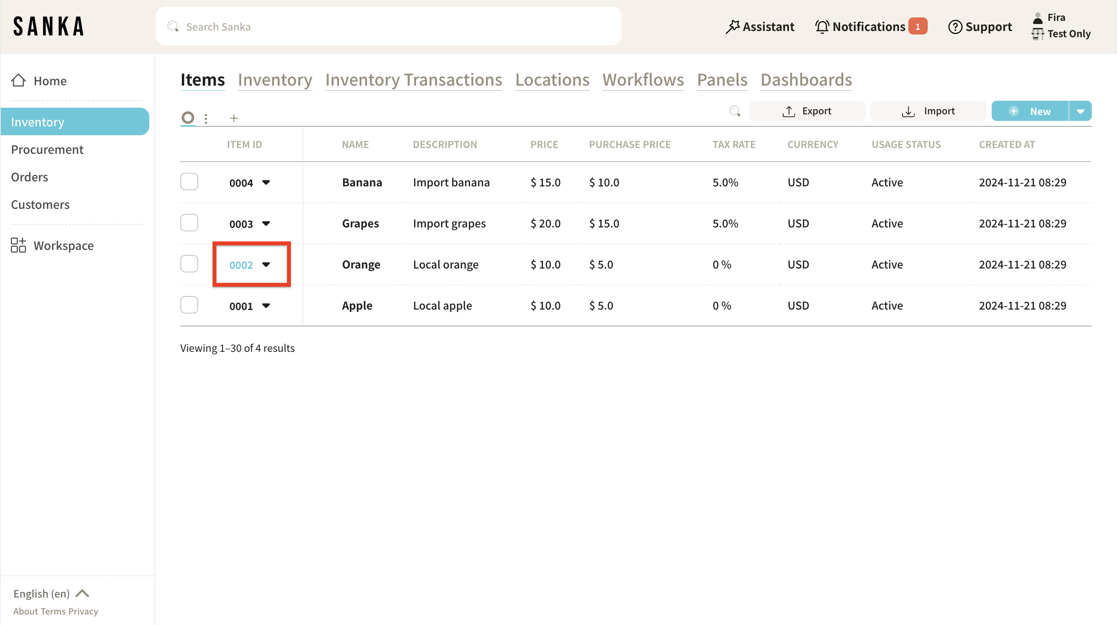Open the Locations tab
Image resolution: width=1117 pixels, height=625 pixels.
[x=552, y=80]
